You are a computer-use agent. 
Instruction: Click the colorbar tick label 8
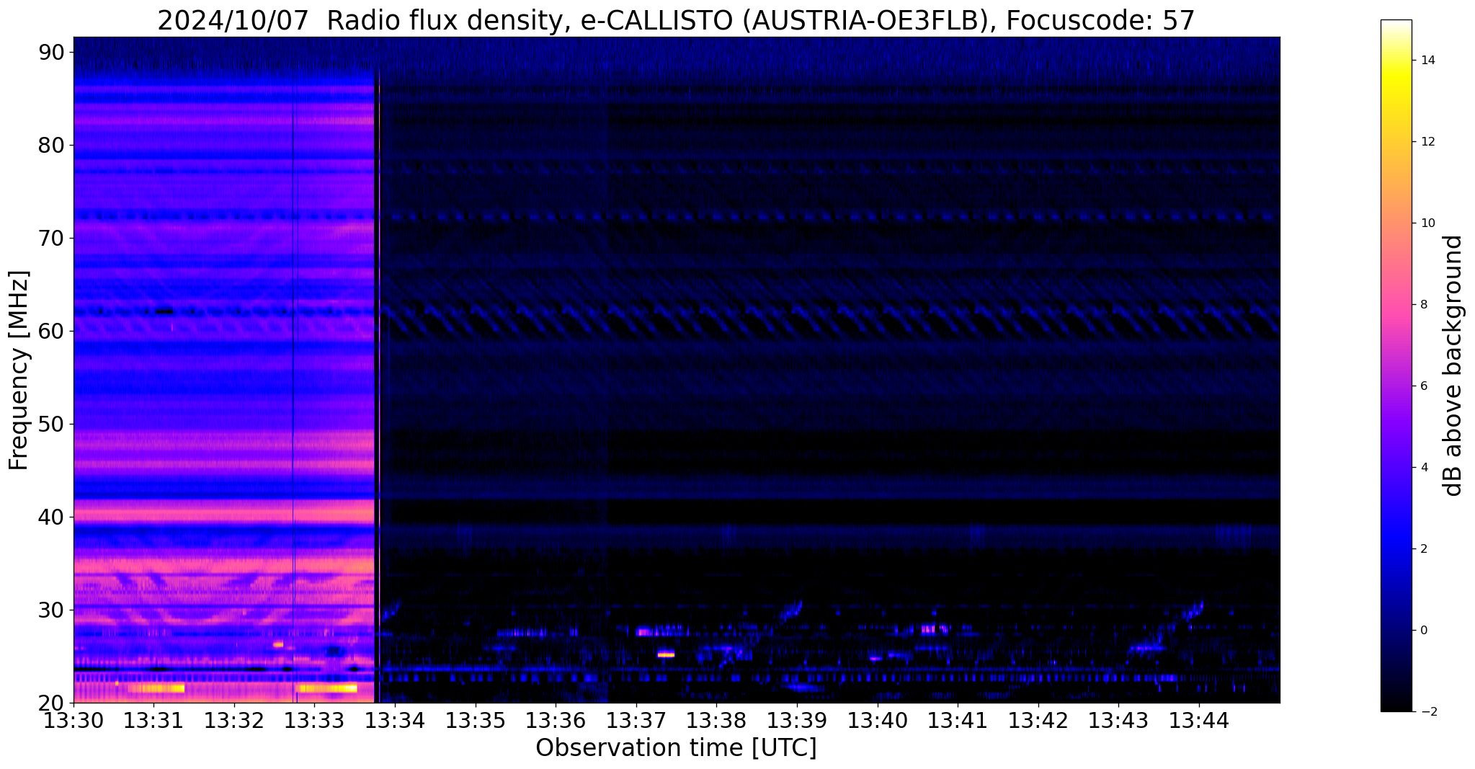coord(1423,305)
